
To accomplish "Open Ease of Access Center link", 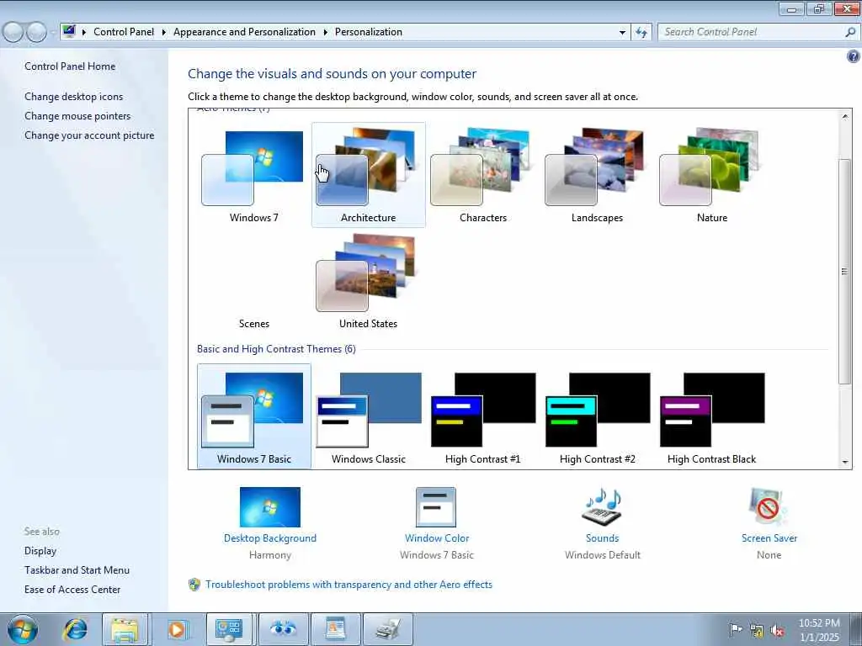I will 72,590.
